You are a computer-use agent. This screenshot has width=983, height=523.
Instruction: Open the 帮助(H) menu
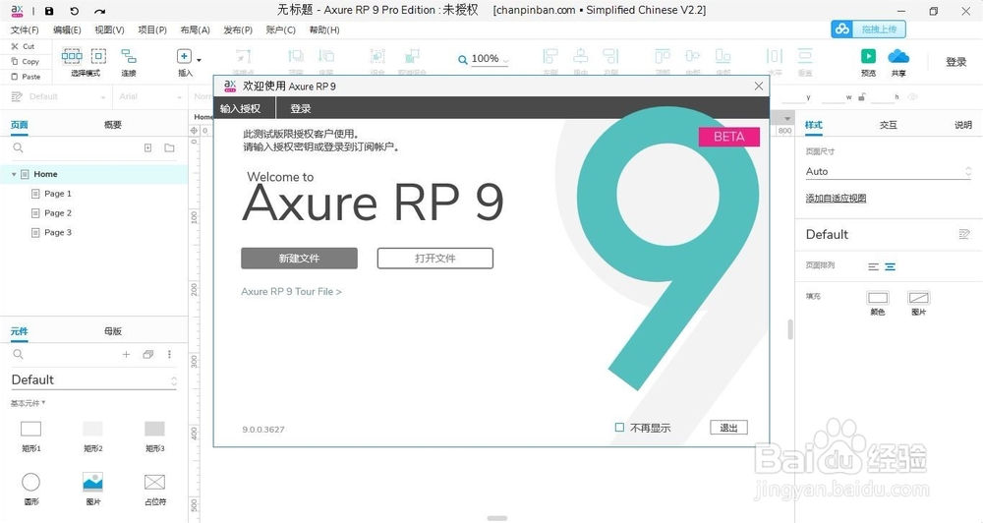(x=324, y=29)
